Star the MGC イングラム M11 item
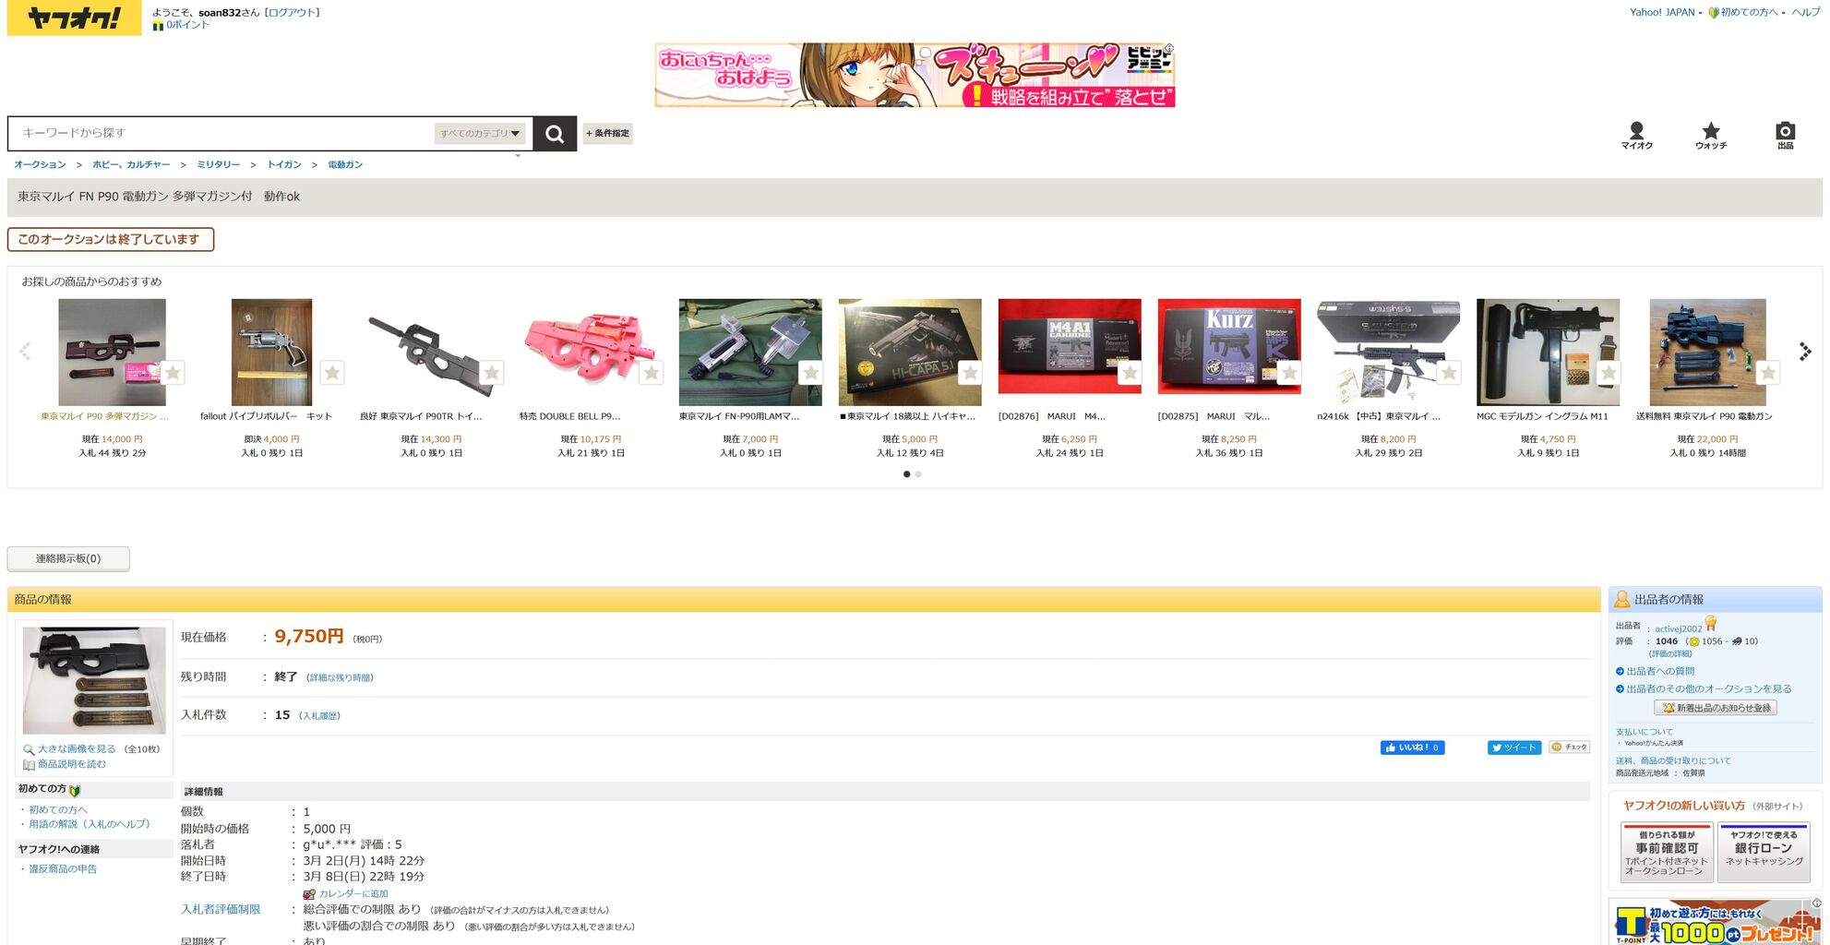The width and height of the screenshot is (1830, 945). point(1609,373)
